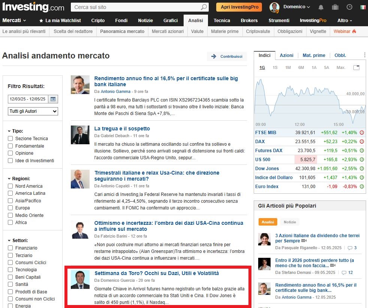Viewport: 368px width, 308px height.
Task: Click the date range field 12/03/25 - 12/05/25
Action: click(28, 99)
